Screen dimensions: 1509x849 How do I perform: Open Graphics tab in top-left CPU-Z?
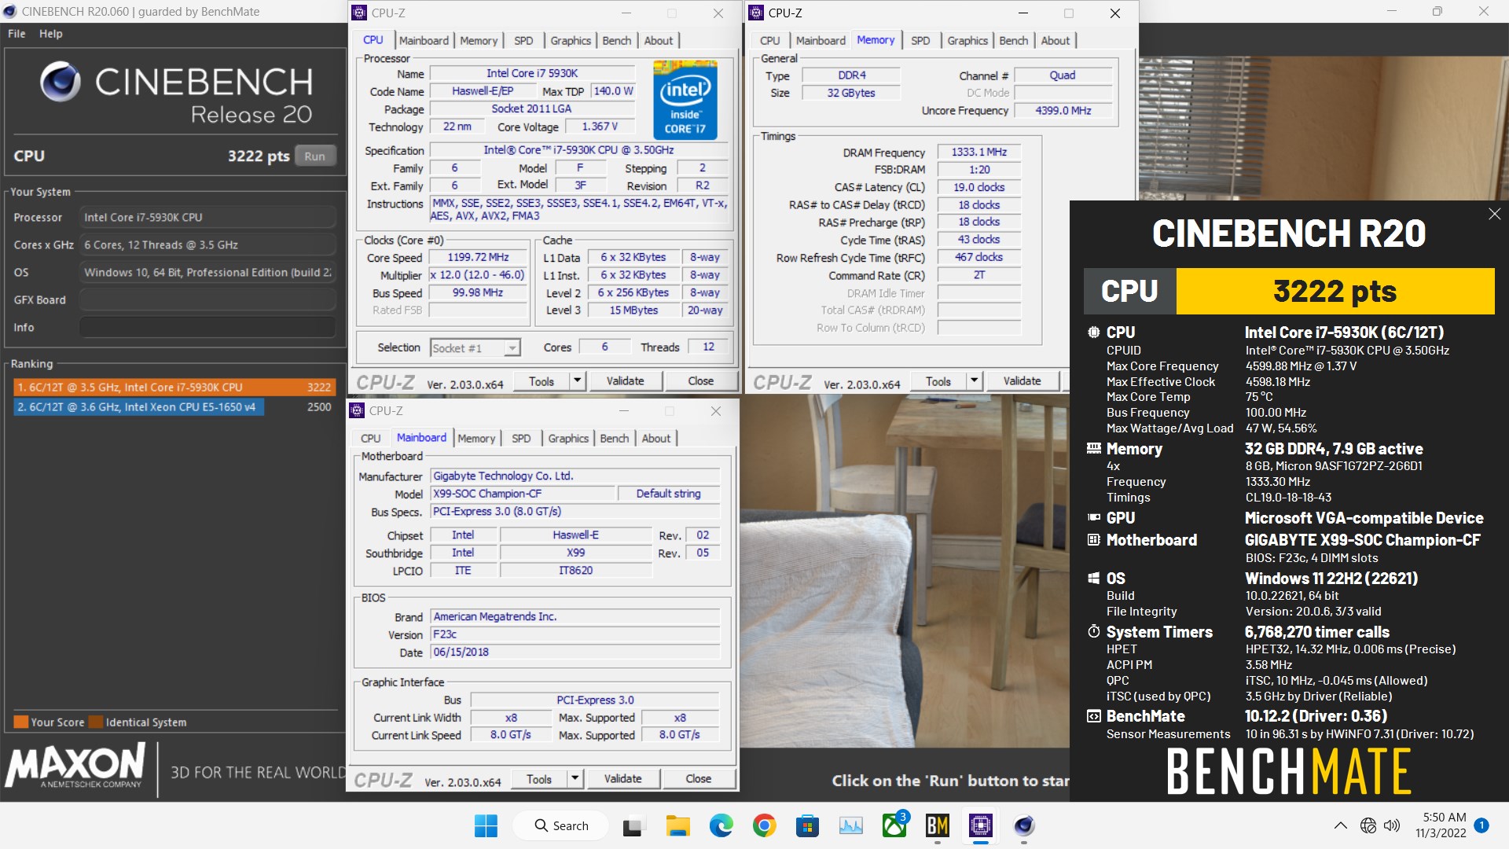click(571, 41)
